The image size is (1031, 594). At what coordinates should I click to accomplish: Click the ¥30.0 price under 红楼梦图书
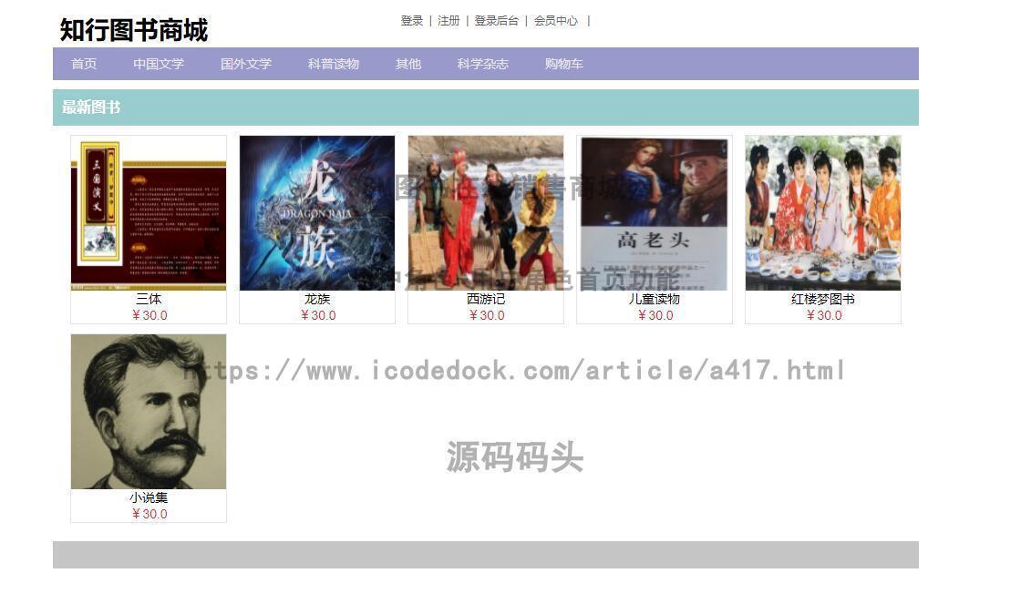(824, 315)
